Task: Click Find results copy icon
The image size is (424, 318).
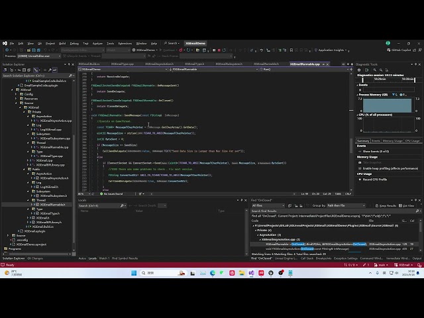Action: click(x=290, y=206)
